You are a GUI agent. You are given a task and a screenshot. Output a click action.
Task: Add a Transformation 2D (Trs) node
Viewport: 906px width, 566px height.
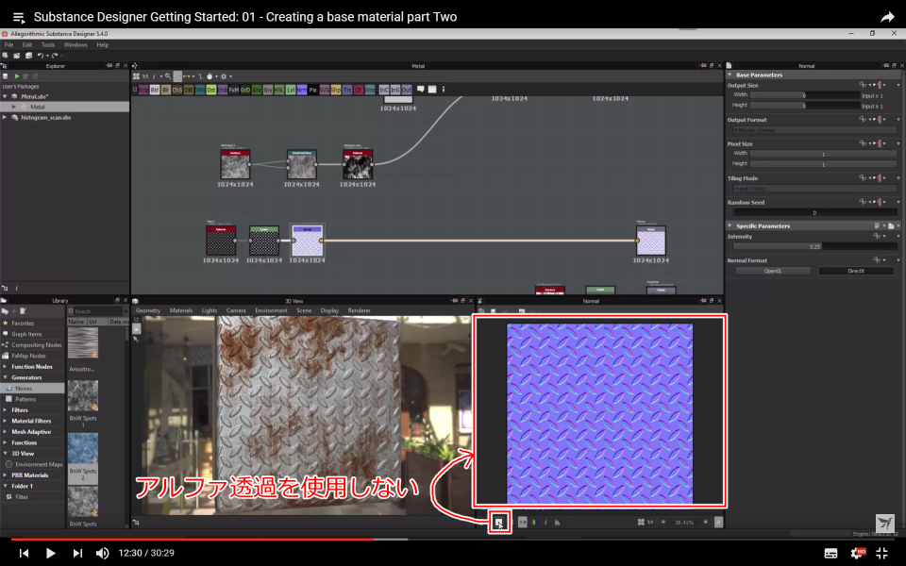347,91
